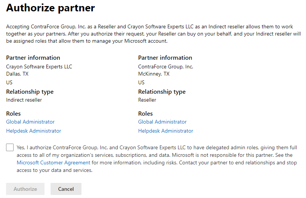
Task: Click the Authorize button
Action: tap(25, 189)
